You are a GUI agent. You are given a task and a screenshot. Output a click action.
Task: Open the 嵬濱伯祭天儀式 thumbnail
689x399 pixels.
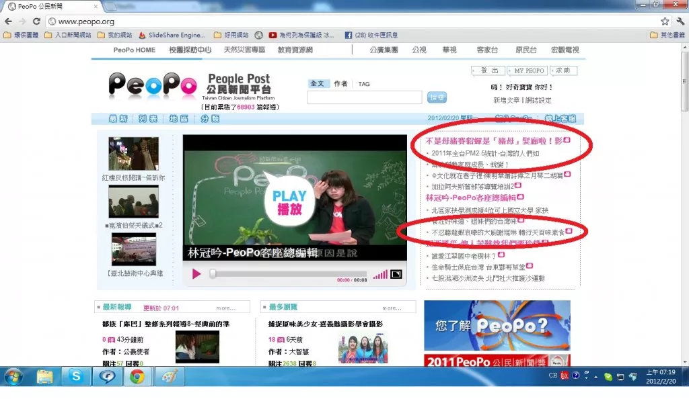pos(134,202)
